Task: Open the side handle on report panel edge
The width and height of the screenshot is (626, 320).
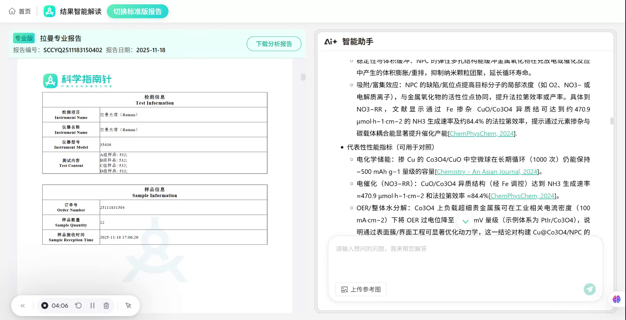Action: point(303,77)
